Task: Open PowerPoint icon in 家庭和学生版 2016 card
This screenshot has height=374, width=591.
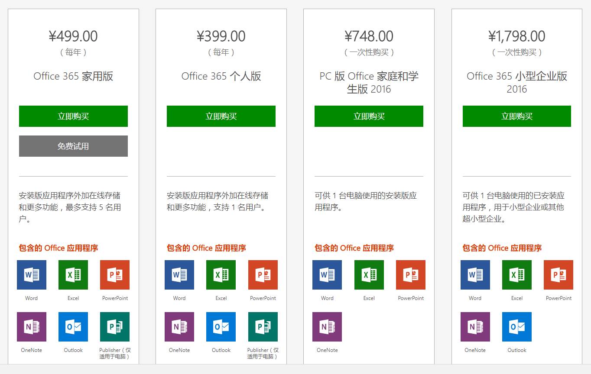Action: pyautogui.click(x=411, y=275)
